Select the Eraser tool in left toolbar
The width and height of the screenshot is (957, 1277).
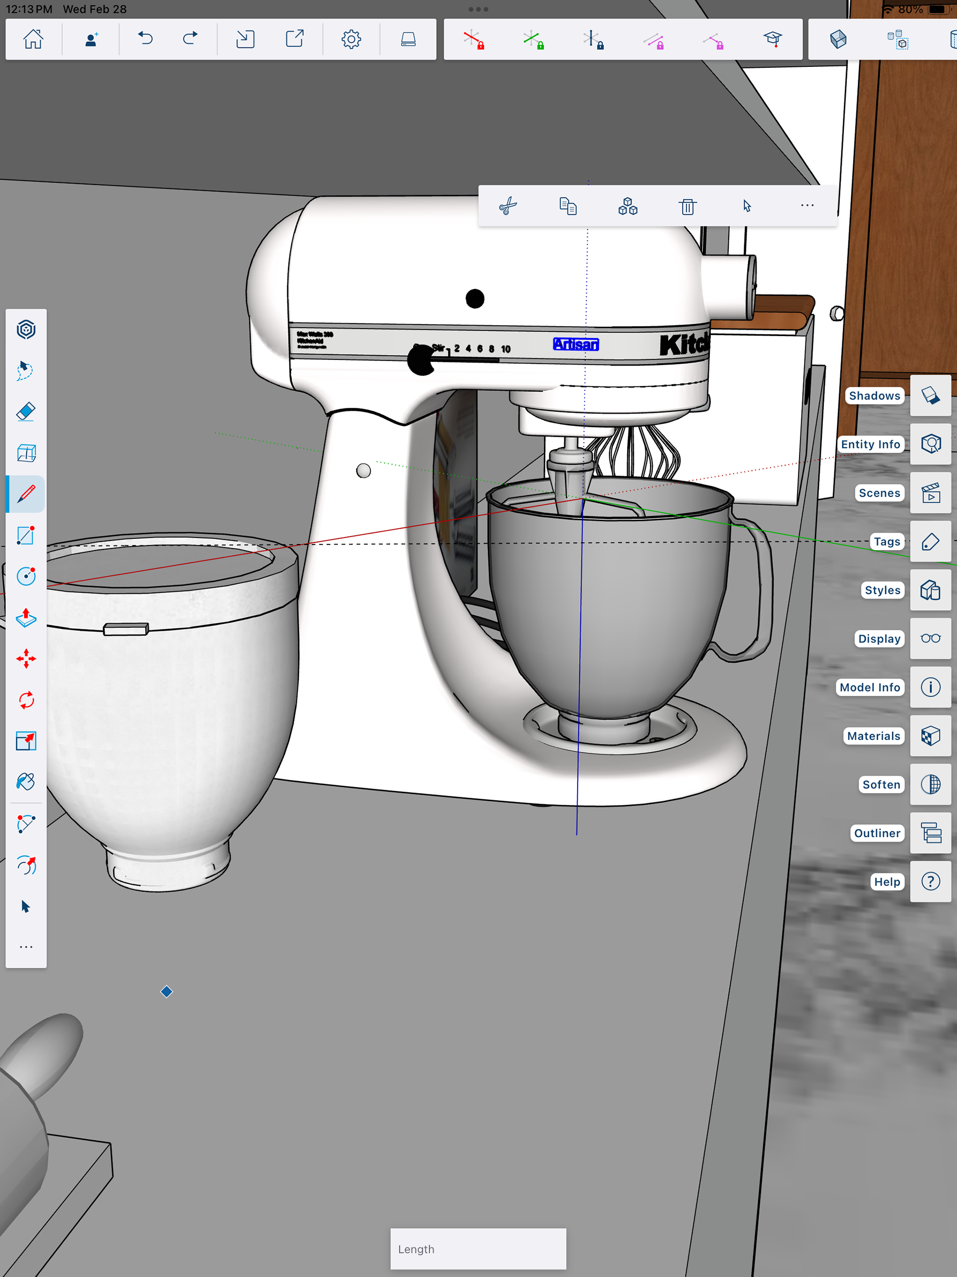point(26,411)
